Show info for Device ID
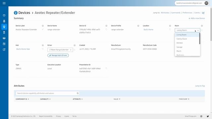Screen dimensions: 212x119 [106, 26]
